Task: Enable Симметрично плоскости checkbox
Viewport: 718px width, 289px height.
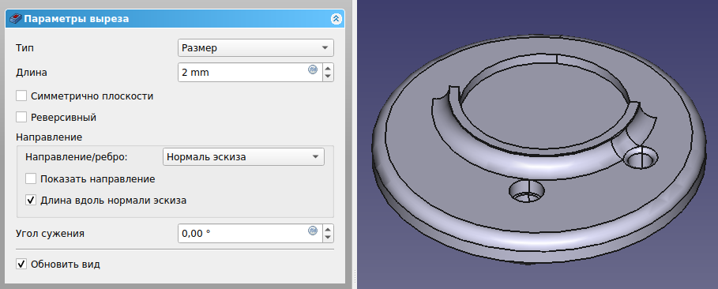Action: [x=21, y=96]
